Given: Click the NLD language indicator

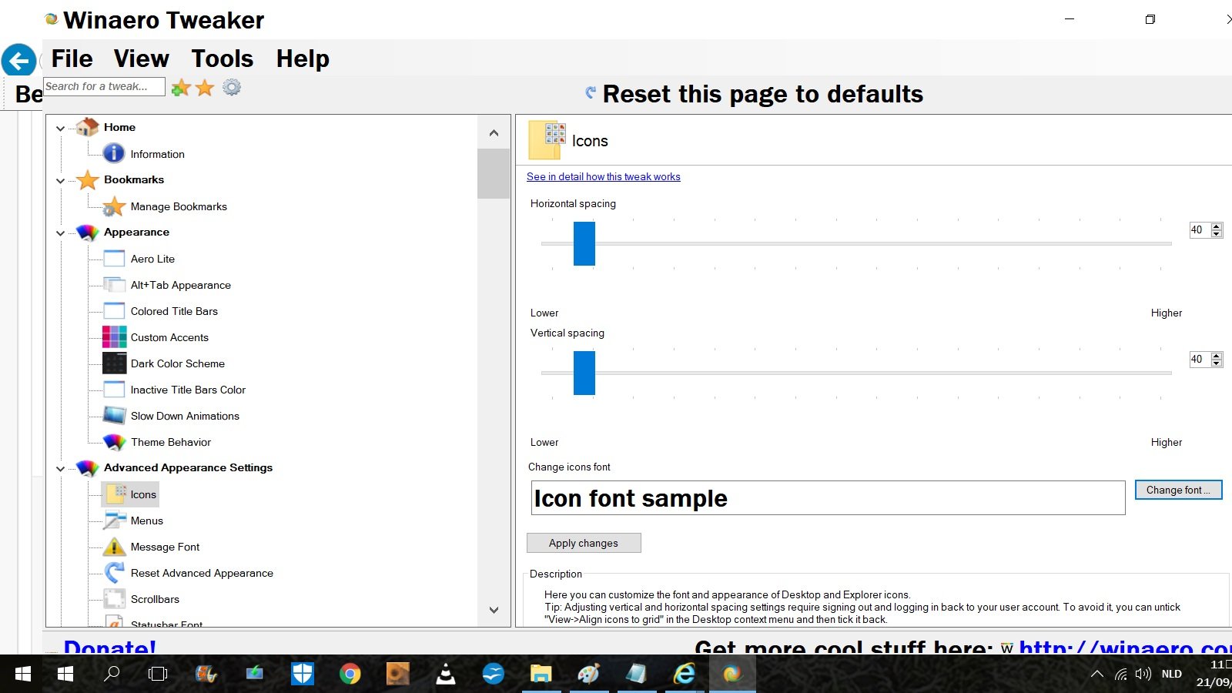Looking at the screenshot, I should pos(1171,675).
